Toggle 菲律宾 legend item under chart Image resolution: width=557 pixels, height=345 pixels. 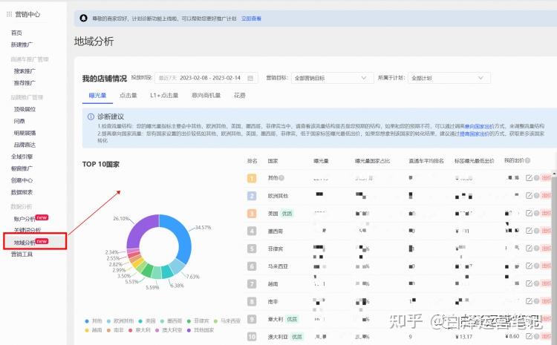198,321
